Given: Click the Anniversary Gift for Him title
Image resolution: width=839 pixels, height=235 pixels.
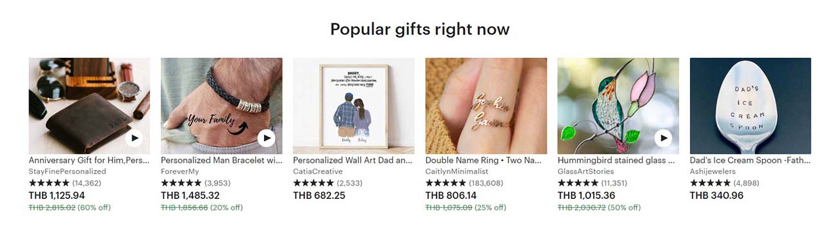Looking at the screenshot, I should click(x=89, y=160).
